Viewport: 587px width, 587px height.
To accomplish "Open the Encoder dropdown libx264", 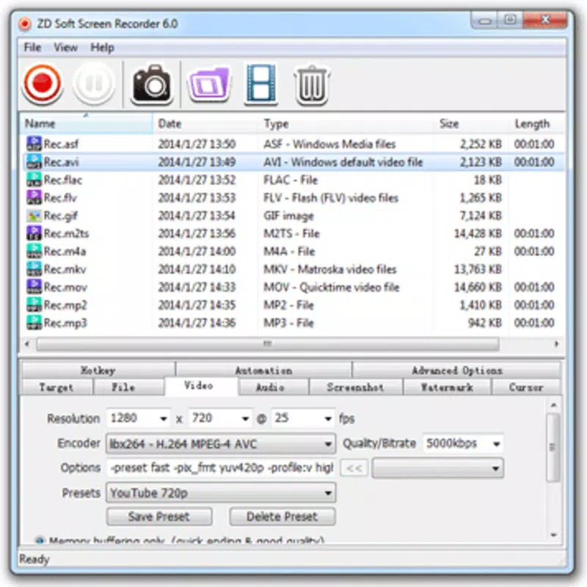I will coord(221,444).
